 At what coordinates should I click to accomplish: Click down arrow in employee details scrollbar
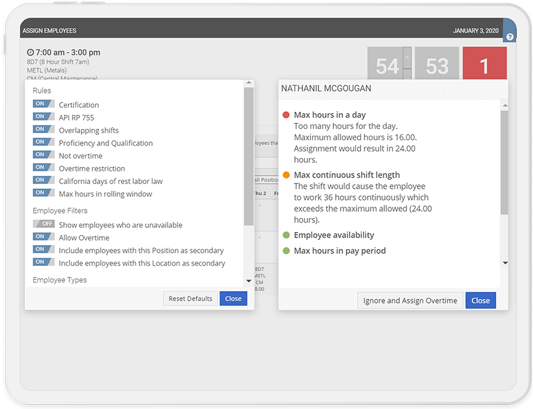[x=505, y=263]
